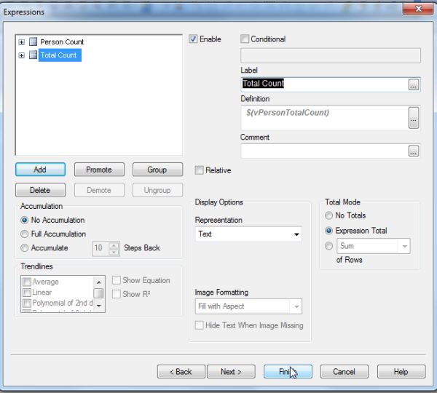Choose No Totals in Total Mode
Screen dimensions: 437x393
pos(329,215)
